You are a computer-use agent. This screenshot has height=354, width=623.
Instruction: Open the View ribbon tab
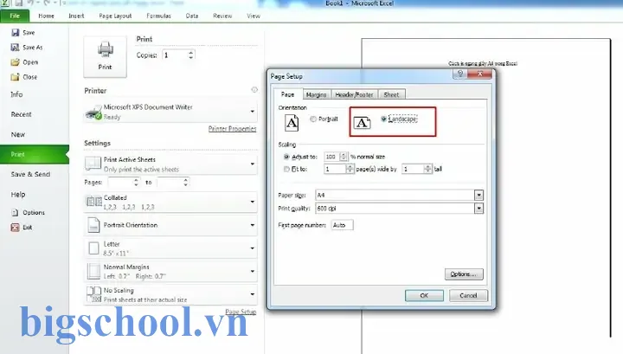(x=254, y=16)
